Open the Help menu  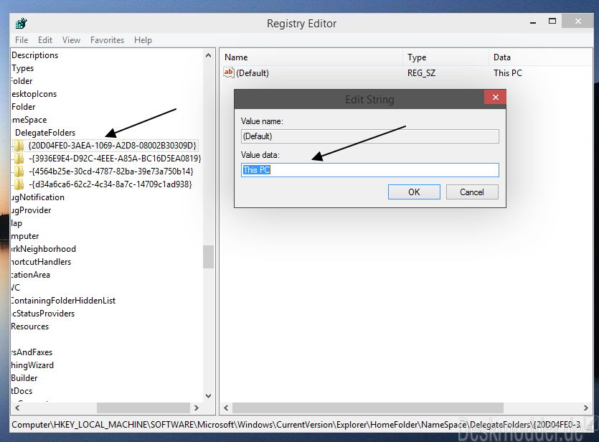pyautogui.click(x=143, y=40)
